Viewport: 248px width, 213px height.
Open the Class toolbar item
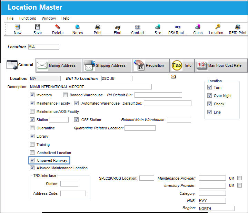click(198, 29)
